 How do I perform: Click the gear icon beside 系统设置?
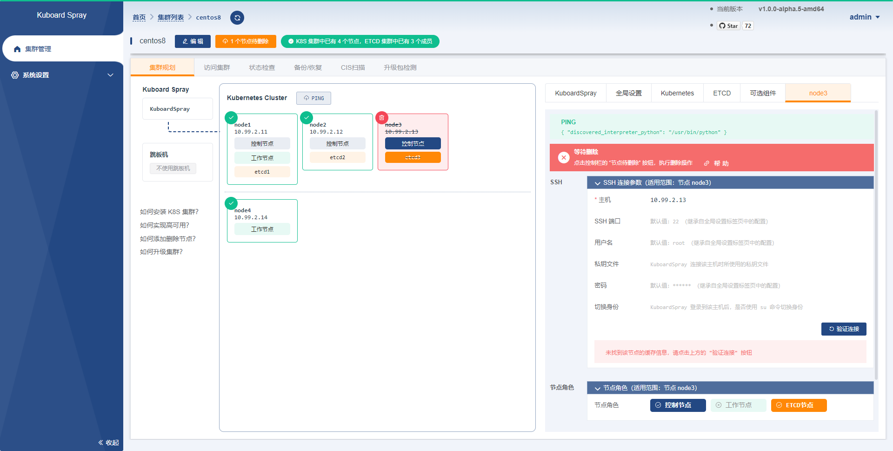(15, 75)
